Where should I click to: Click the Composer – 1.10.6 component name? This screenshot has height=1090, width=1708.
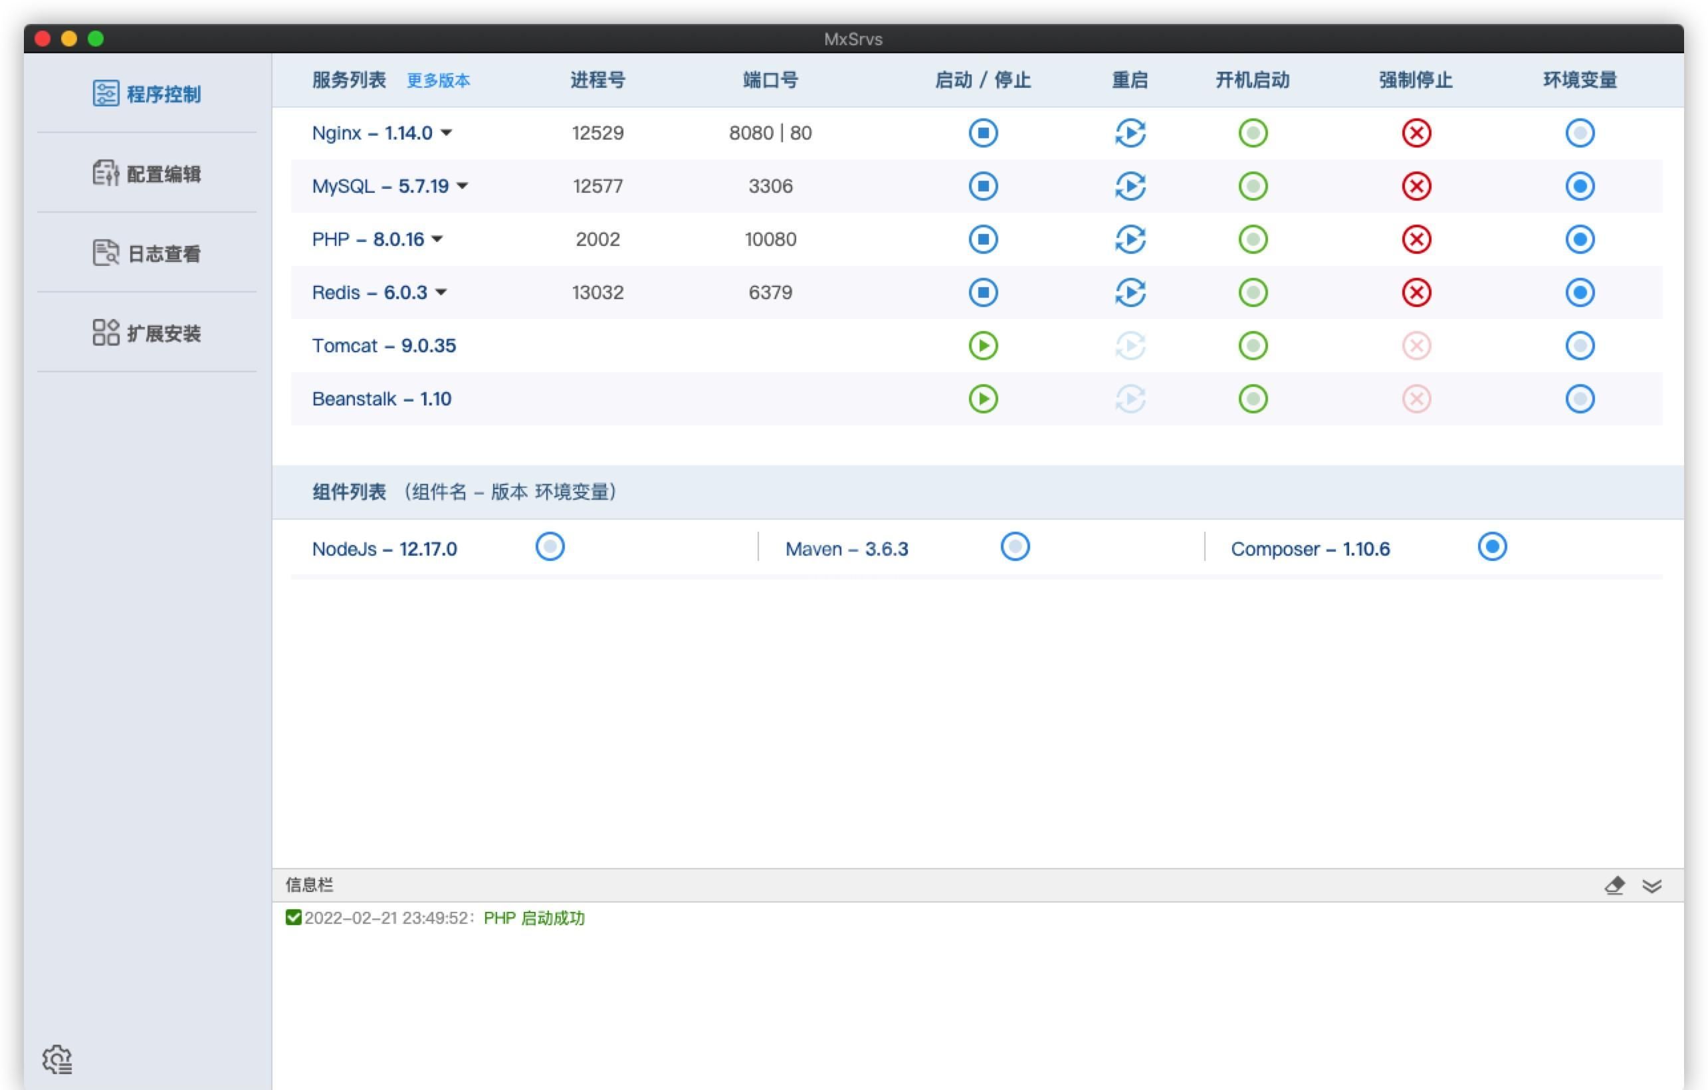point(1310,549)
